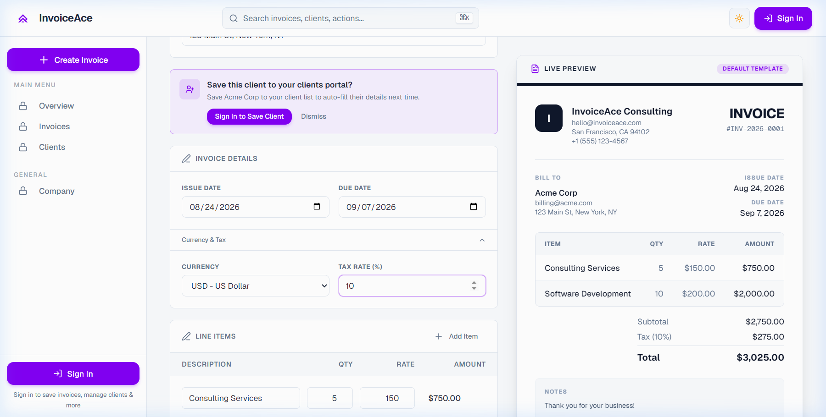
Task: Click the pencil icon next to Invoice Details
Action: [186, 159]
